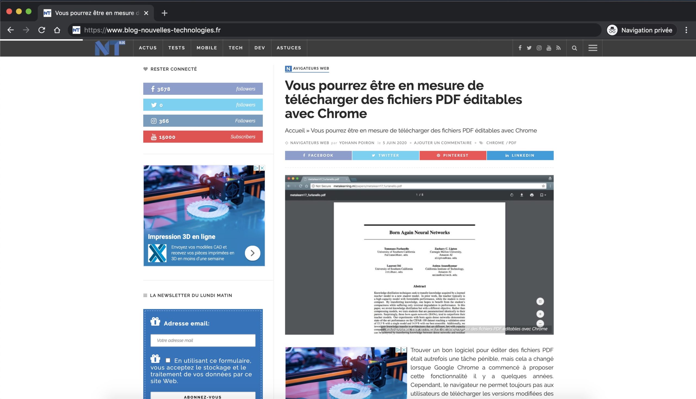This screenshot has height=399, width=696.
Task: Open the ASTUCES menu item
Action: [289, 48]
